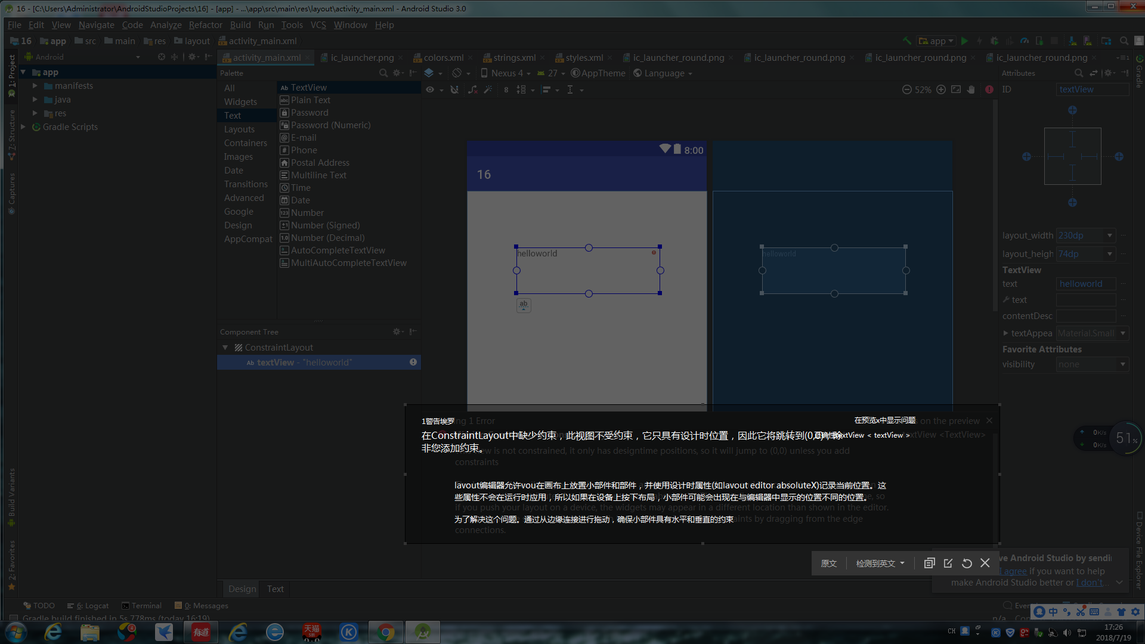This screenshot has height=644, width=1145.
Task: Open the Terminal tool window button
Action: 142,606
